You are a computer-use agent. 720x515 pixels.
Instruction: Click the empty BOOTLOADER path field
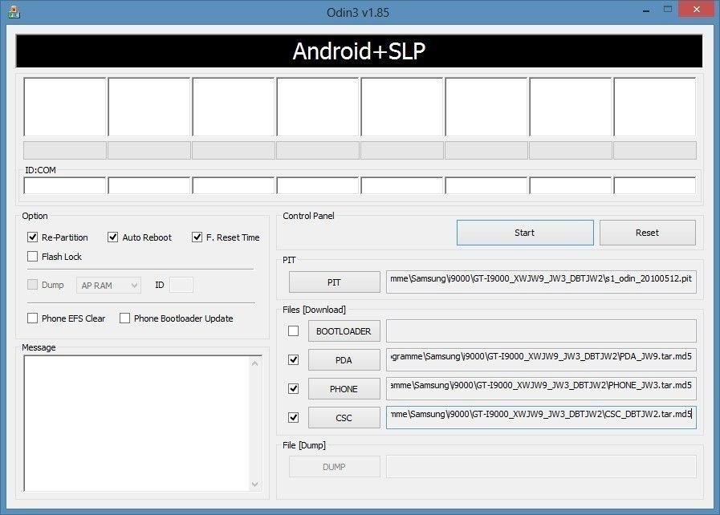point(541,330)
